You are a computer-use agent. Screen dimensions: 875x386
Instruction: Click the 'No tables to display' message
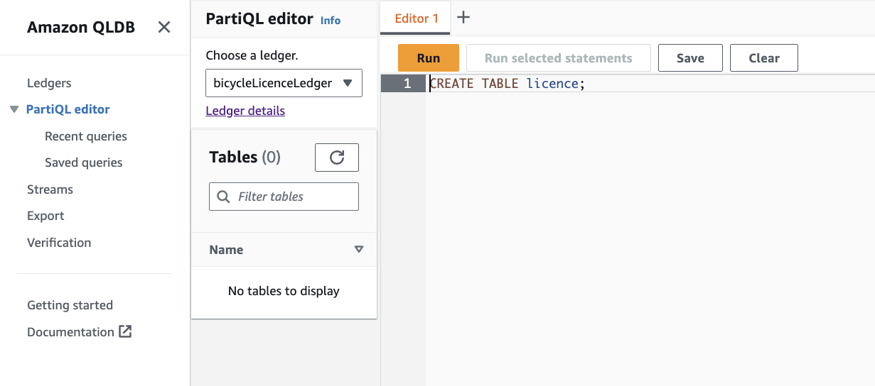click(284, 291)
